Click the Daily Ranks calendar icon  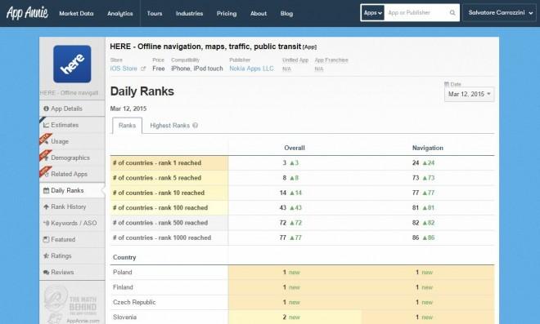(46, 190)
